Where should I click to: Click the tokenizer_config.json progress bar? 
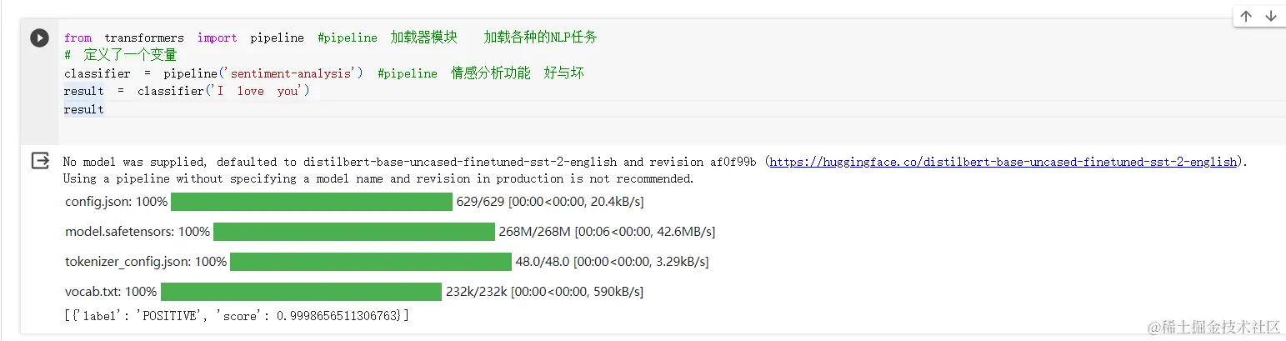[370, 262]
